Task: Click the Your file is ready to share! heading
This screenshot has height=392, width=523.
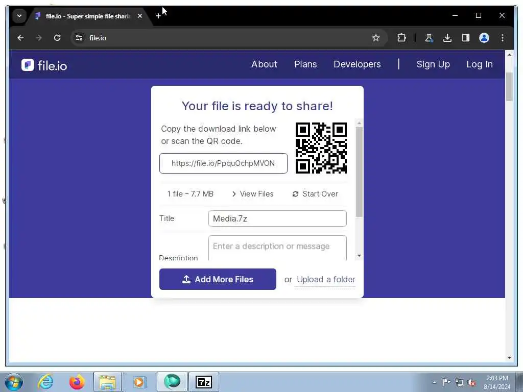Action: click(x=257, y=106)
